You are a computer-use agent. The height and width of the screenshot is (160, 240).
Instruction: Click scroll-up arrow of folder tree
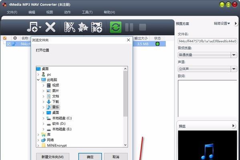click(125, 69)
